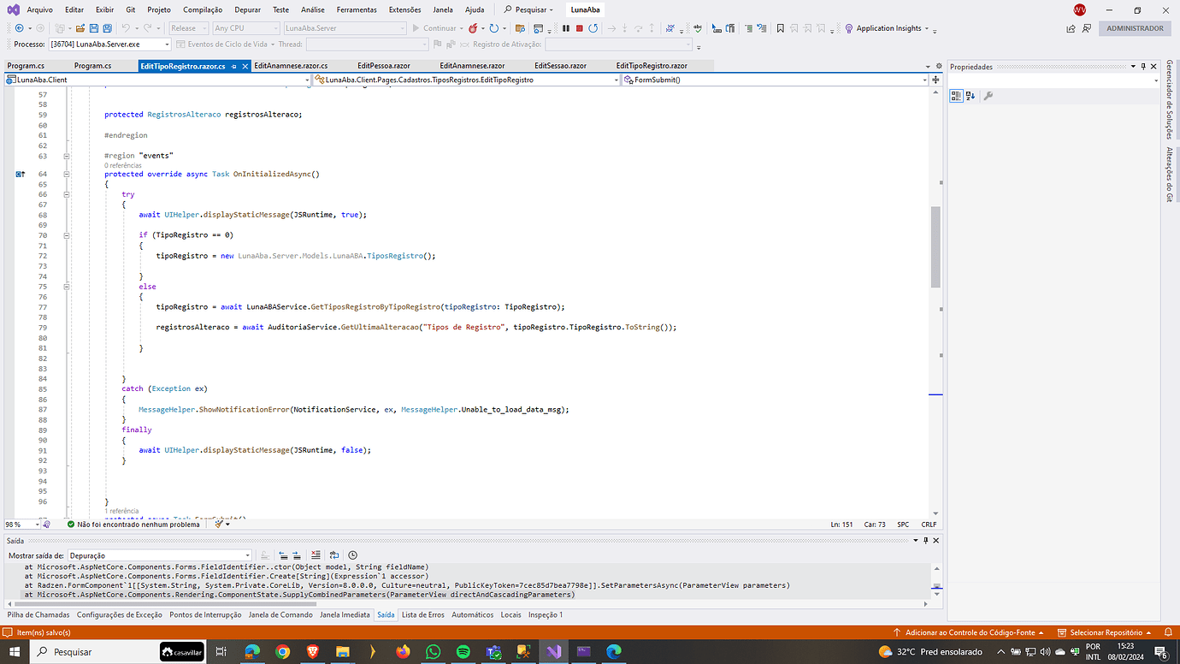Screen dimensions: 1180x664
Task: Toggle word wrap in the output panel
Action: 334,555
